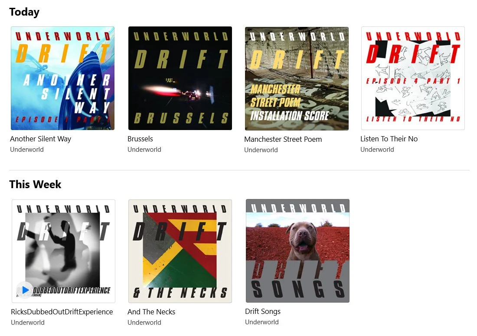This screenshot has width=477, height=336.
Task: Open the Brussels album artwork
Action: [180, 78]
